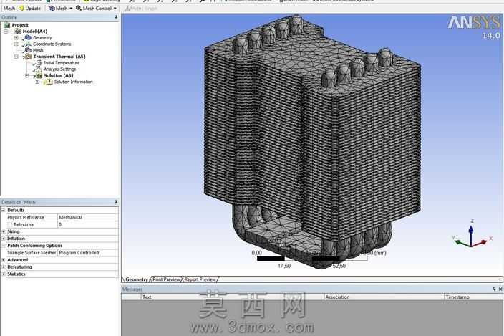Screen dimensions: 504x336
Task: Pin the Details of Mesh panel
Action: click(x=116, y=202)
